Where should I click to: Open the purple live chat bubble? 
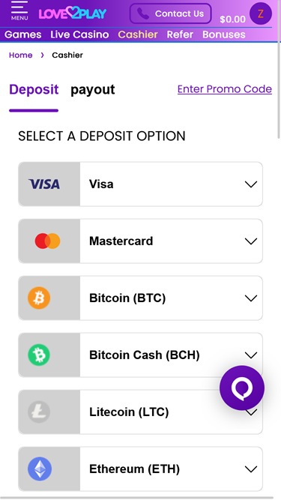(242, 388)
